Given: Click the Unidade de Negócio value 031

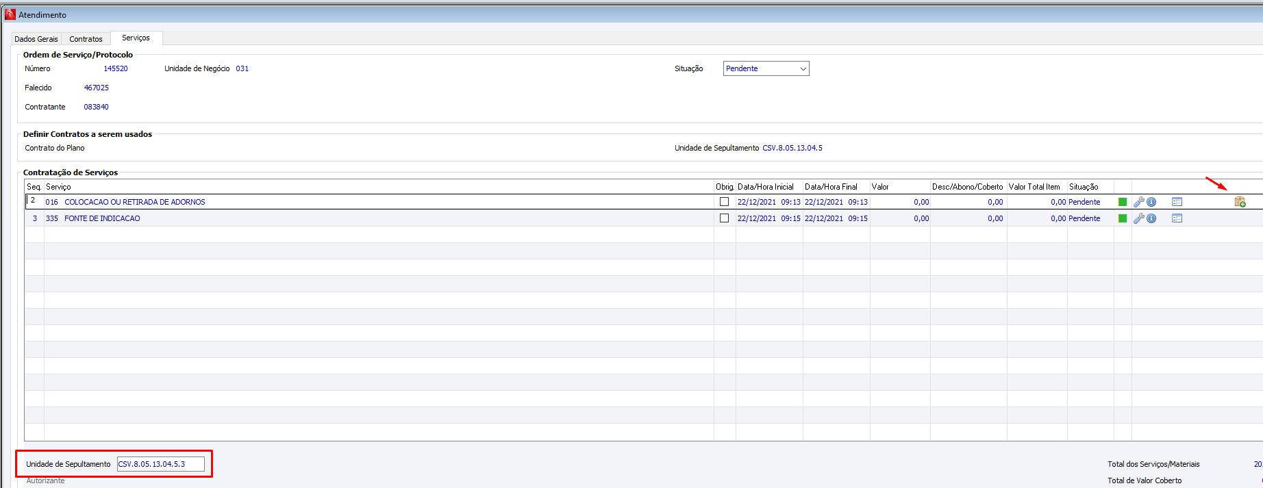Looking at the screenshot, I should (x=242, y=68).
